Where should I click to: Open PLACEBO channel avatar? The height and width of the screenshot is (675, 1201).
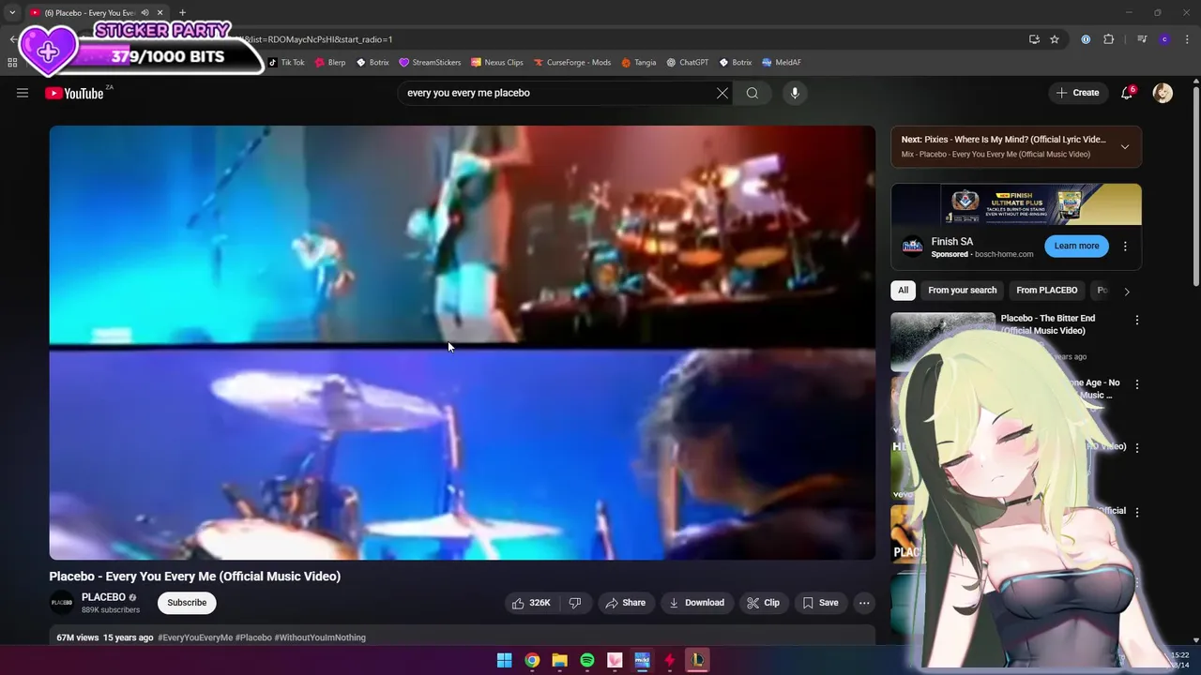[62, 603]
